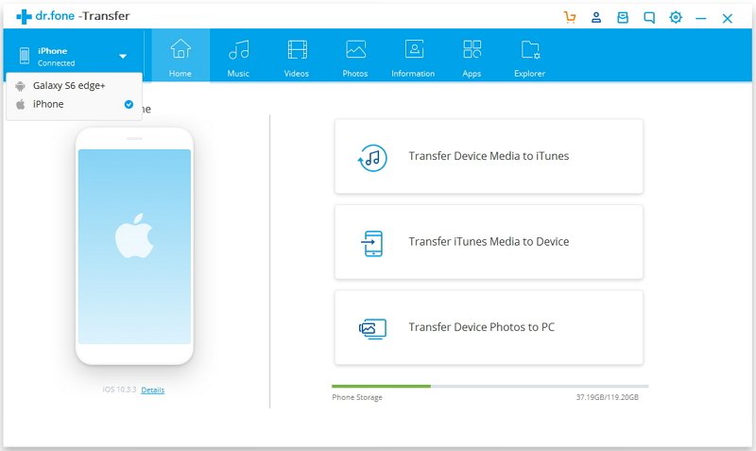
Task: Open the device Details link
Action: [153, 390]
